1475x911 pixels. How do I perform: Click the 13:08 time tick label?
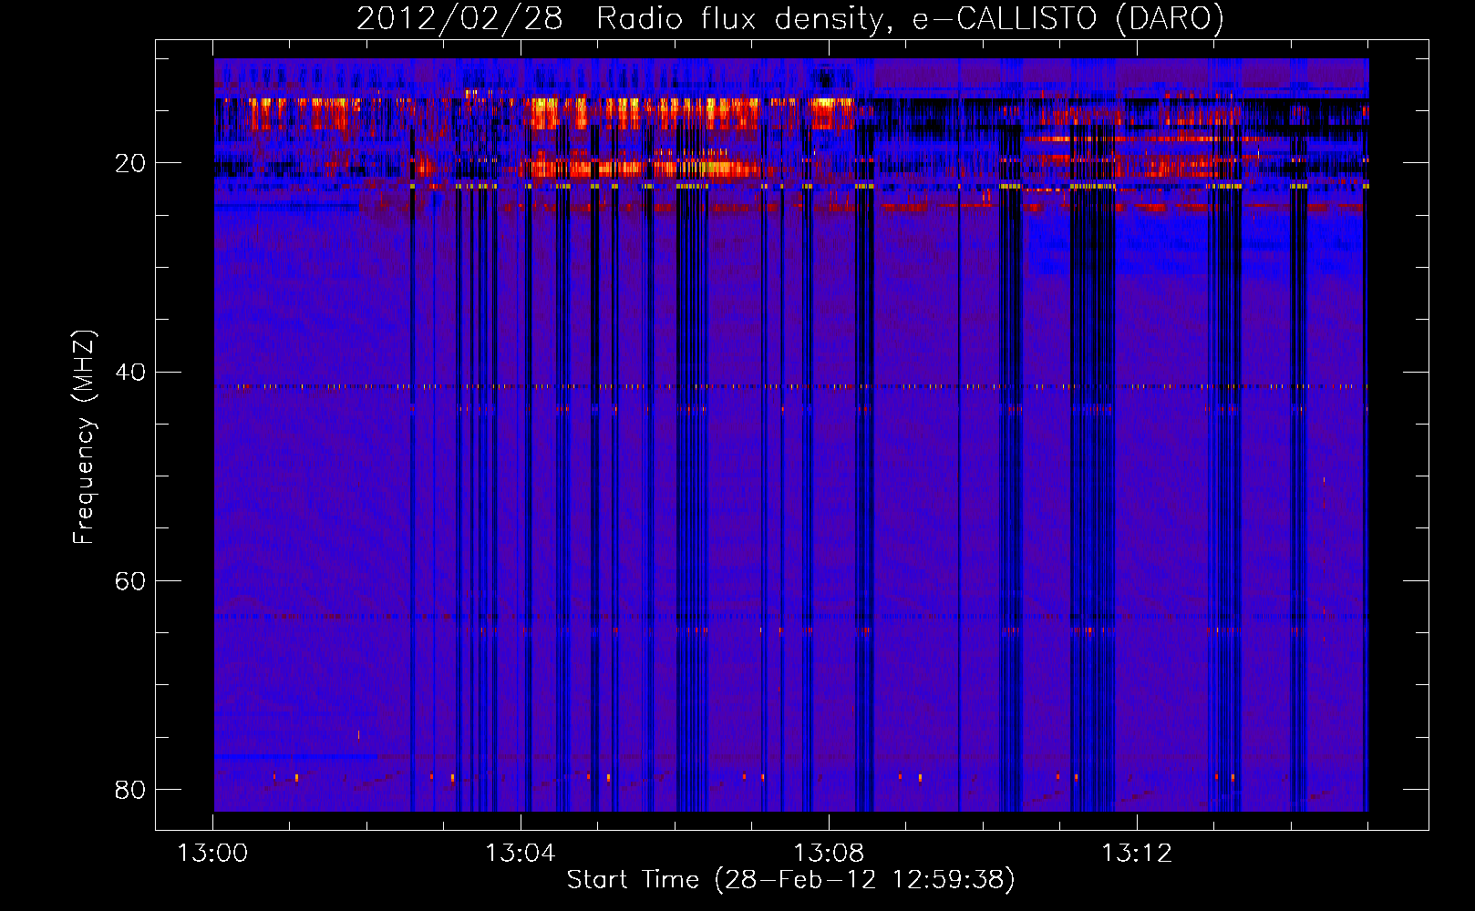tap(829, 854)
